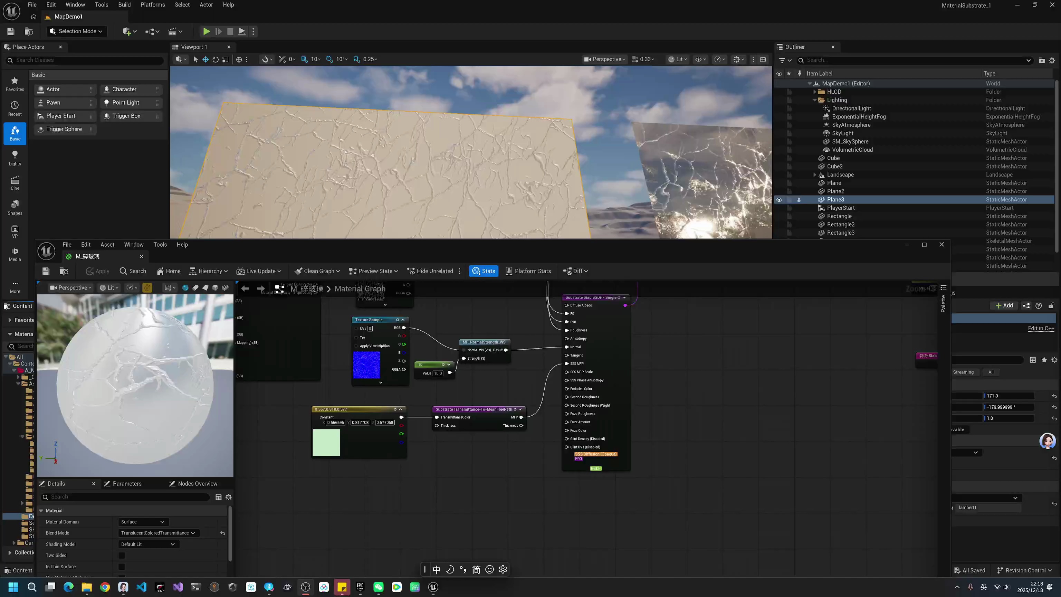1061x597 pixels.
Task: Open Unreal Editor from the Windows taskbar
Action: 433,587
